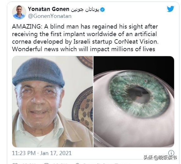Click the word Israeli in the tweet
Viewport: 181px width, 164px height.
tap(82, 42)
